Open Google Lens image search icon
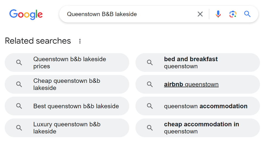268x143 pixels. pyautogui.click(x=233, y=14)
